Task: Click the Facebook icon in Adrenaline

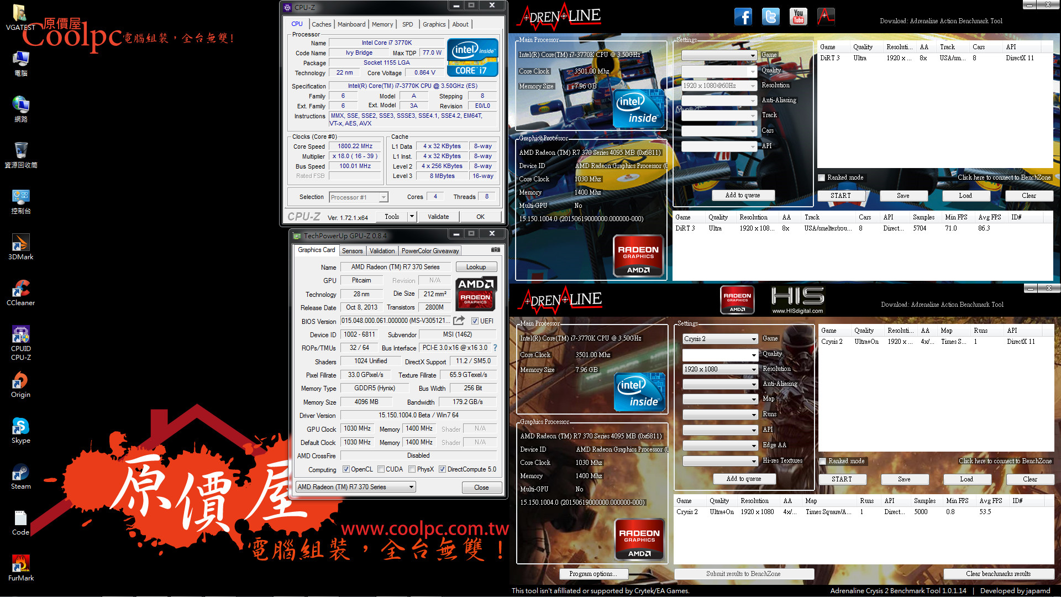Action: point(743,17)
